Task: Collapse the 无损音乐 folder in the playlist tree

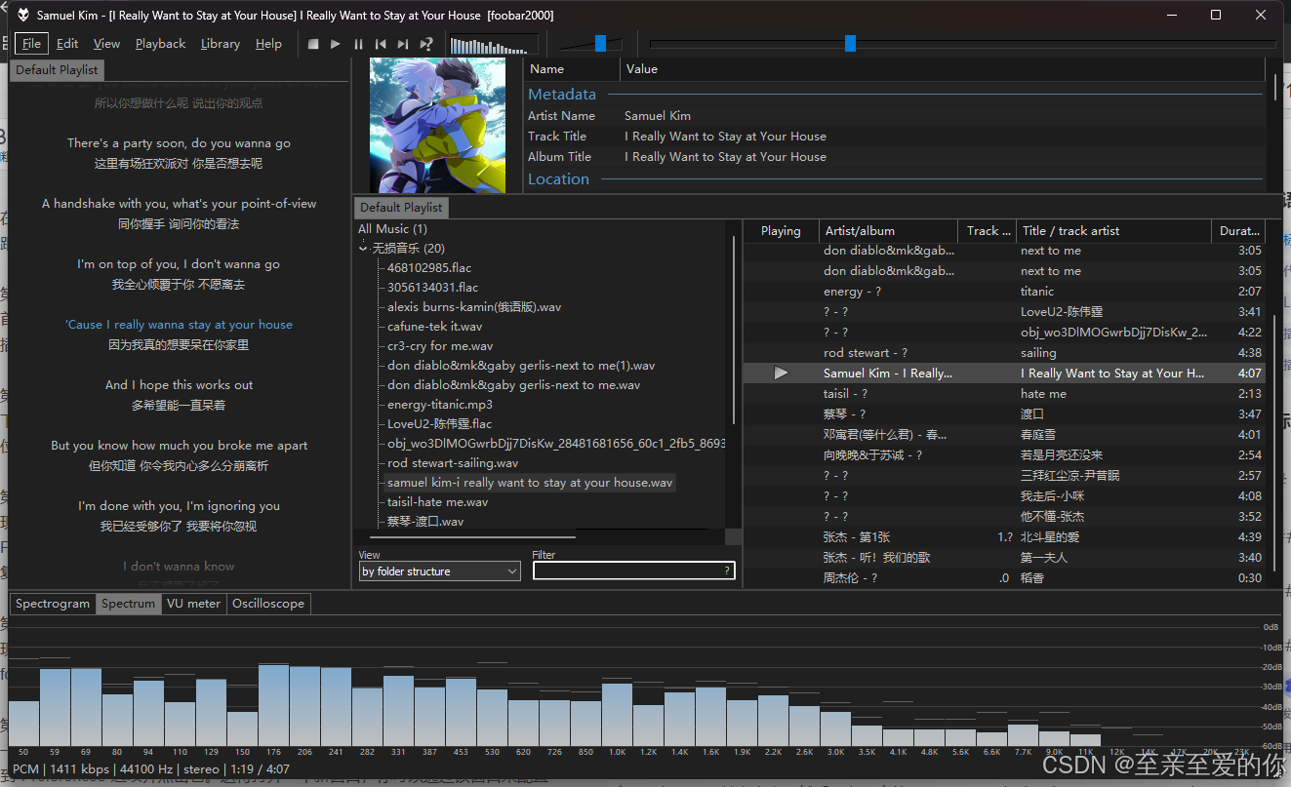Action: pos(362,248)
